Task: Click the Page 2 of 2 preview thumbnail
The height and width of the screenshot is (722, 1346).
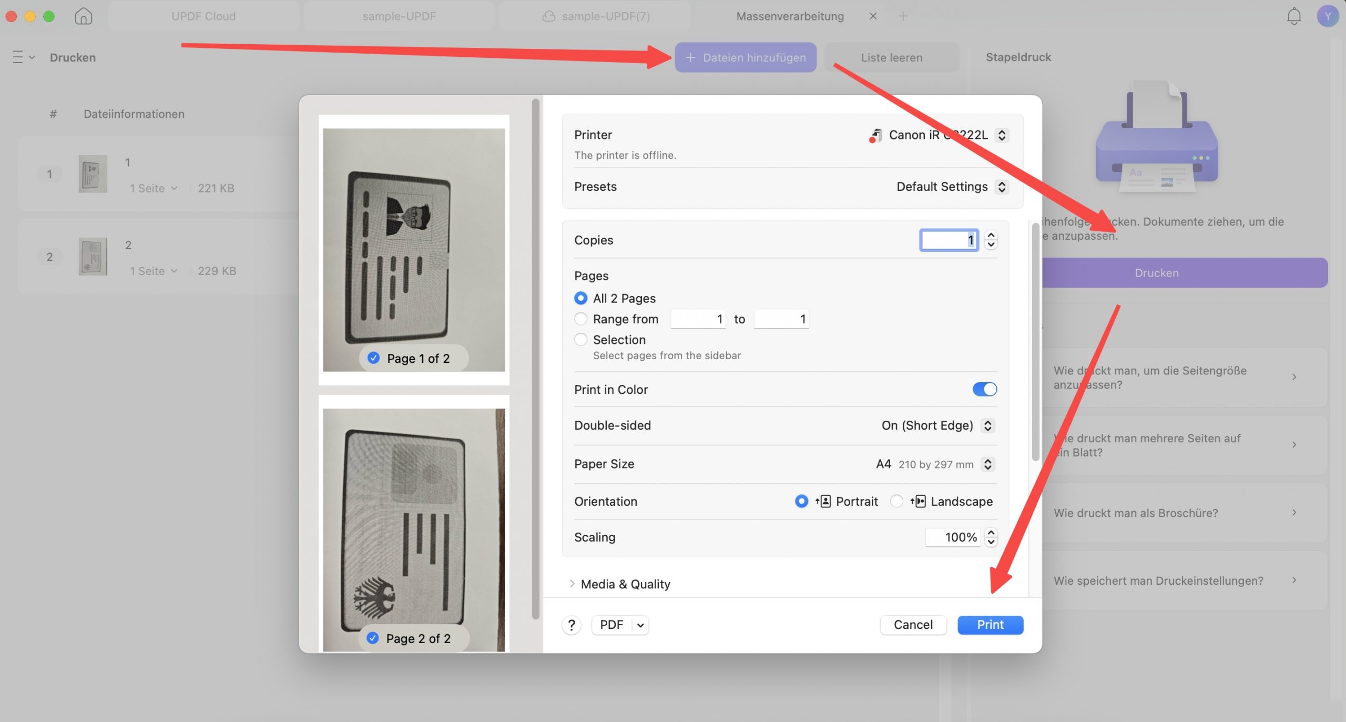Action: click(414, 523)
